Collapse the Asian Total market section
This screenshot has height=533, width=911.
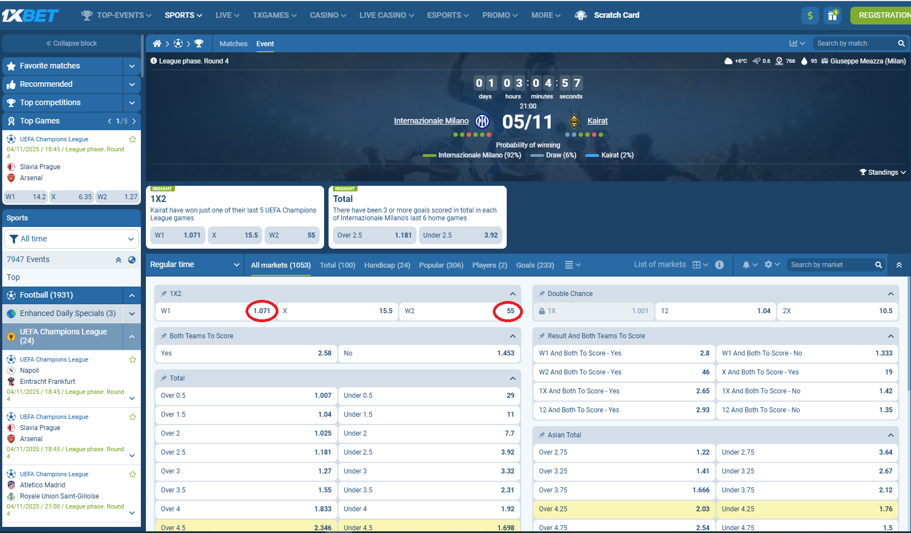click(890, 435)
